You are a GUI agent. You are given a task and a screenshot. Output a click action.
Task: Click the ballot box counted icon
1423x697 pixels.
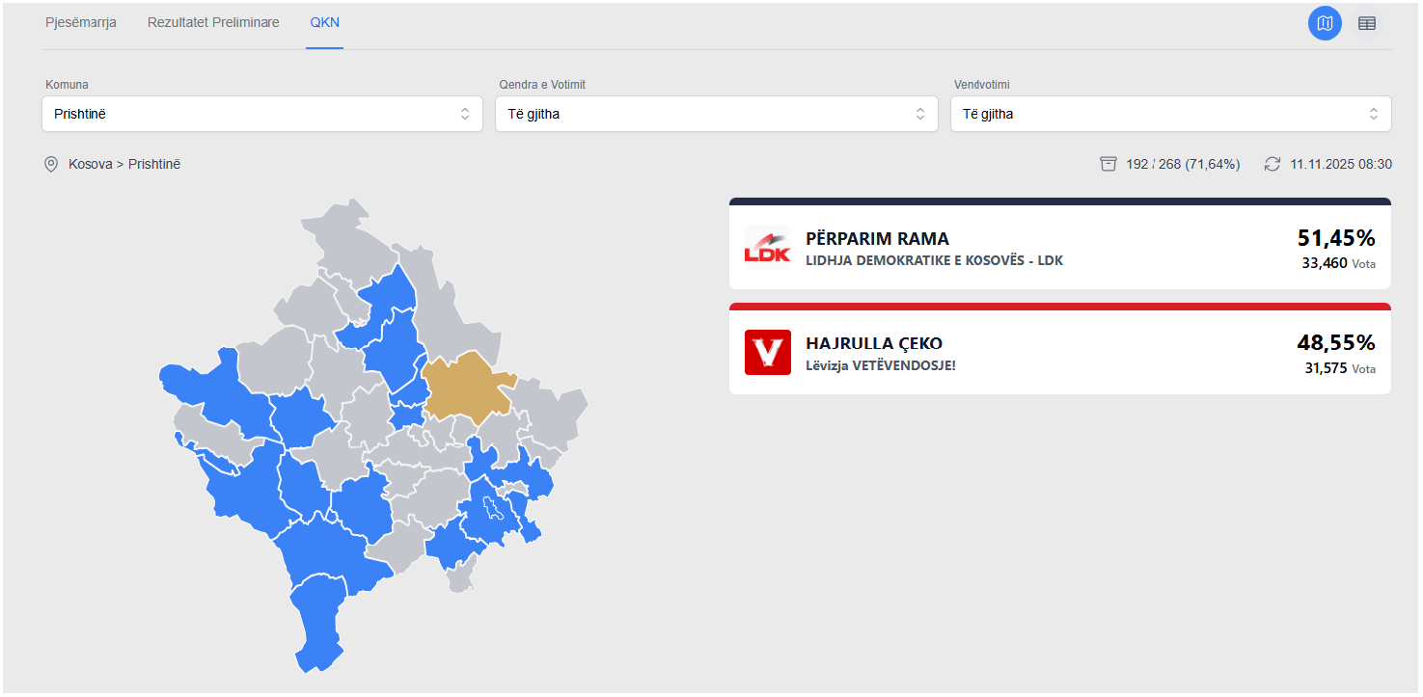1108,164
